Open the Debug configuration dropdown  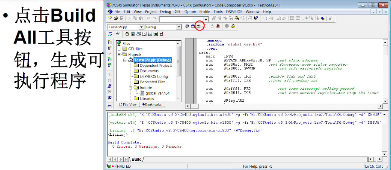[x=179, y=27]
